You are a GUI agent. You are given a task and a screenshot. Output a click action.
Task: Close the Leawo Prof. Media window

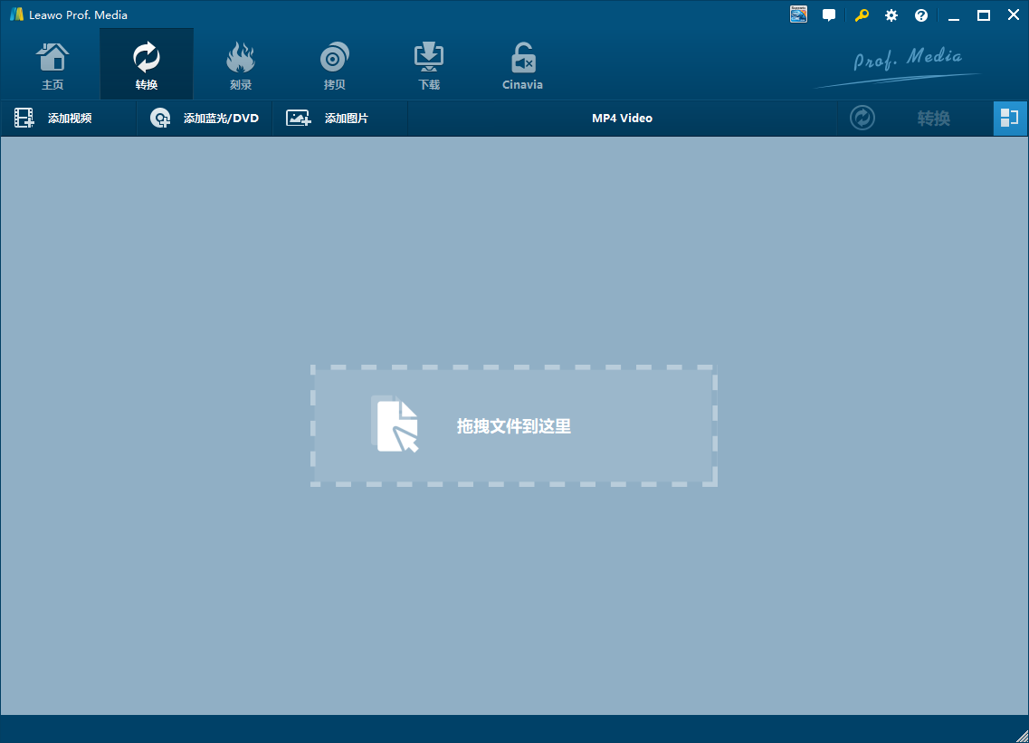[1014, 14]
